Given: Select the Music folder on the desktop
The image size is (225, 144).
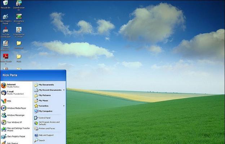Looking at the screenshot, I should click(x=19, y=58).
